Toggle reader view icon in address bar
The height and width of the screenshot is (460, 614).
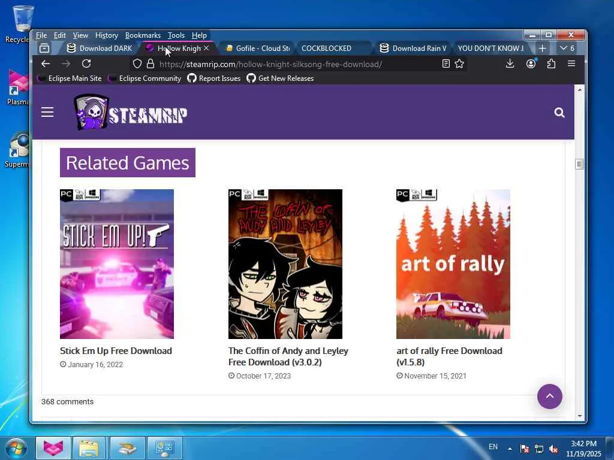(446, 63)
